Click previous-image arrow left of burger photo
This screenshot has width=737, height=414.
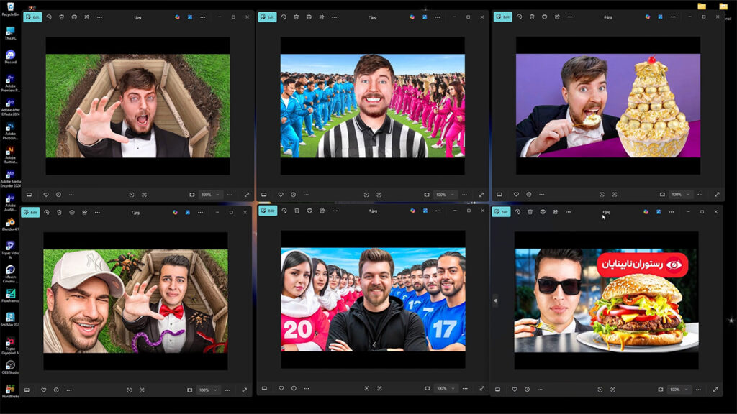pos(495,300)
